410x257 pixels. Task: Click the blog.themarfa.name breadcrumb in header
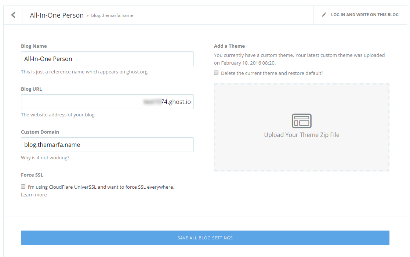click(x=112, y=15)
